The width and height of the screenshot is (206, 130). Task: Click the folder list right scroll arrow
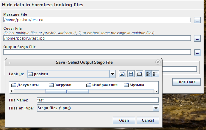point(156,91)
